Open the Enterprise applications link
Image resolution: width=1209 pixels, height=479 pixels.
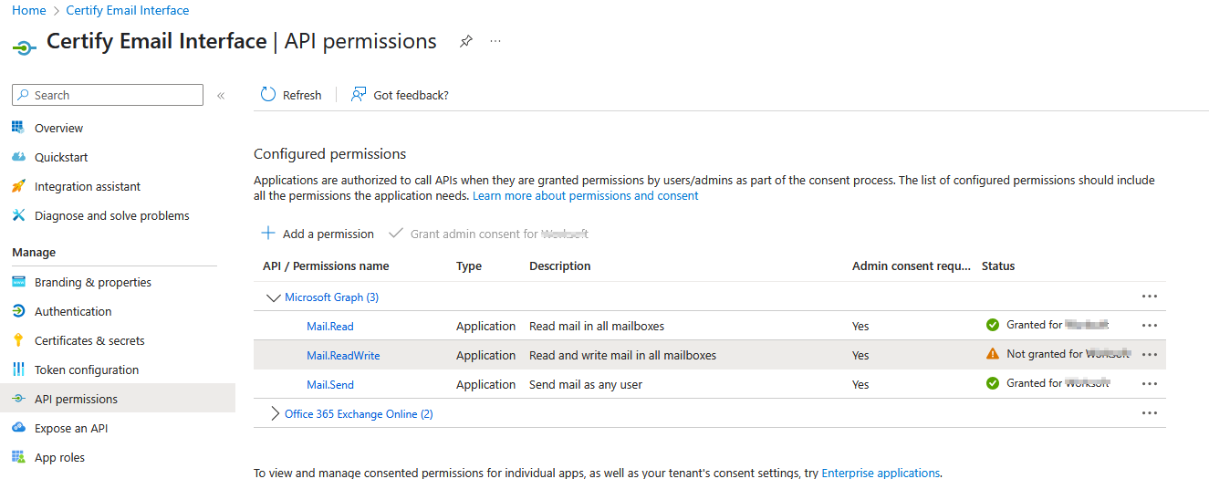pyautogui.click(x=881, y=473)
